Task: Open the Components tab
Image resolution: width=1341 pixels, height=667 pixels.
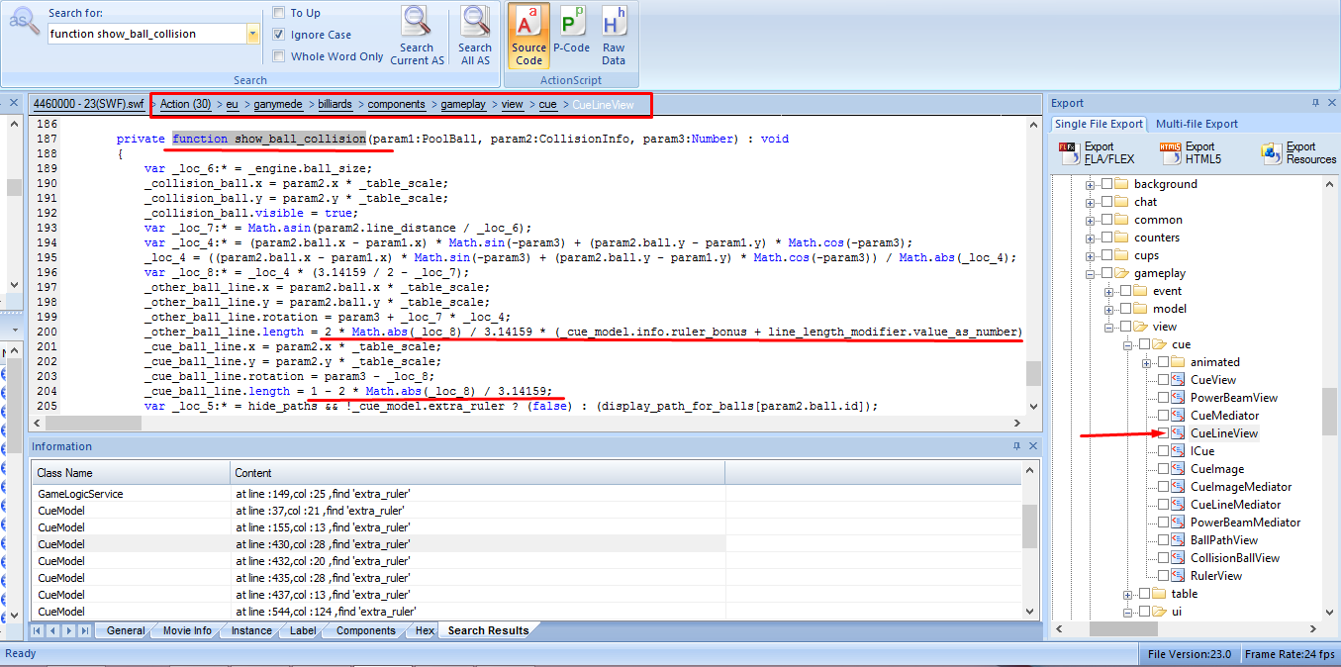Action: click(x=365, y=630)
